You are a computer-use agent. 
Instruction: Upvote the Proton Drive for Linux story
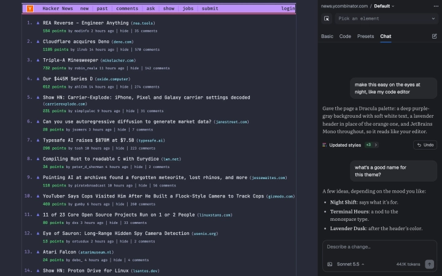coord(38,270)
